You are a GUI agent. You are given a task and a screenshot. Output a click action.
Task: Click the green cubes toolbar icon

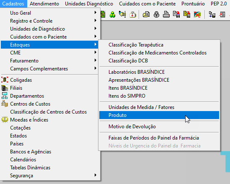coord(113,15)
